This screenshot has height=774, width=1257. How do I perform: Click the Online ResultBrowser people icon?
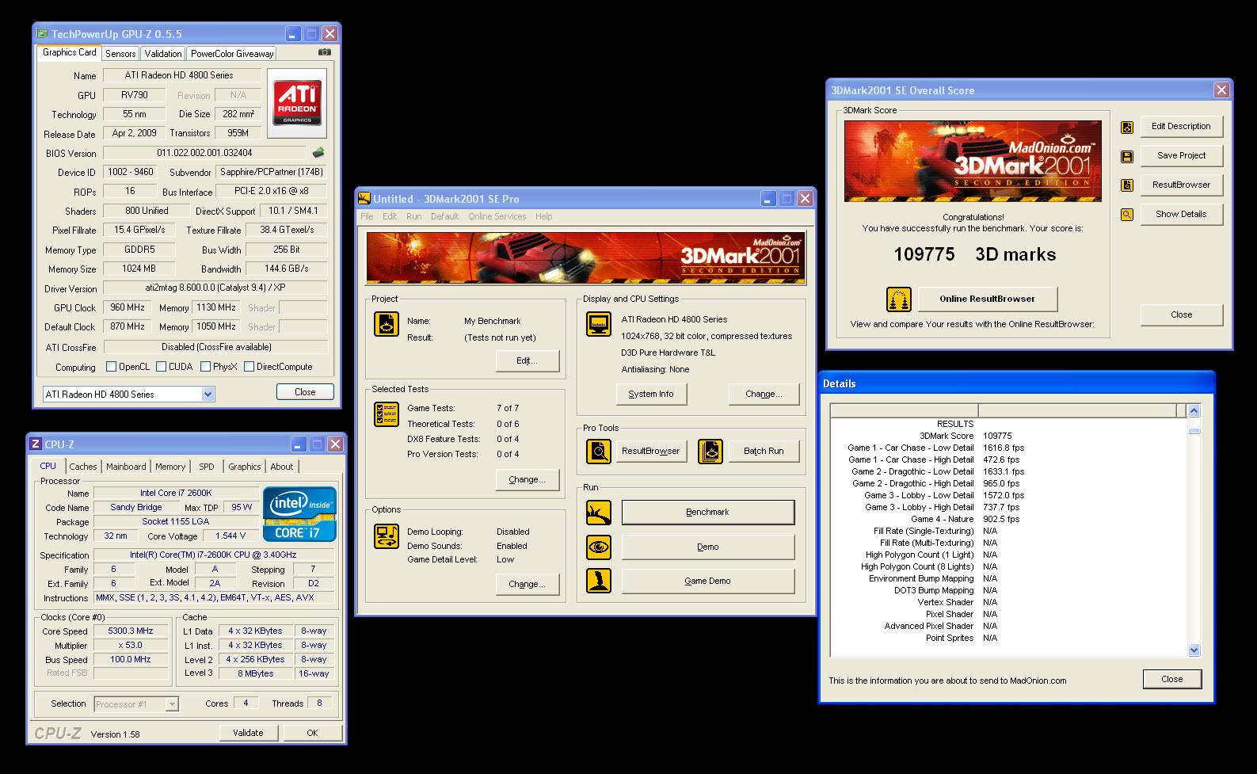click(x=898, y=299)
